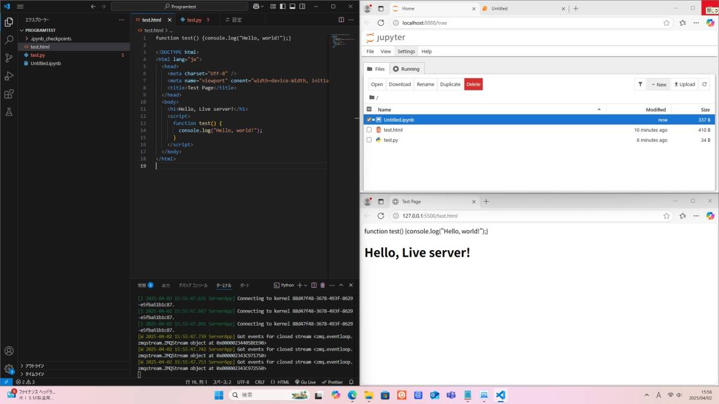Tick the checkbox next to test.py
The image size is (719, 404).
click(x=369, y=140)
